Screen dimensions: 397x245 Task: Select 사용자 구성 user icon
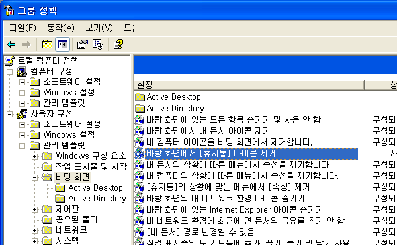click(22, 114)
